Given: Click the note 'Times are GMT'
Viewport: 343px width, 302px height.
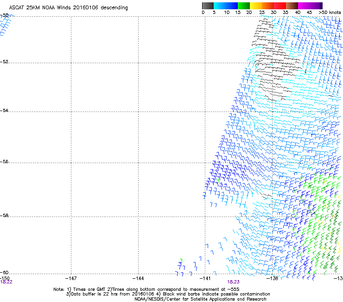Looking at the screenshot, I should (89, 289).
